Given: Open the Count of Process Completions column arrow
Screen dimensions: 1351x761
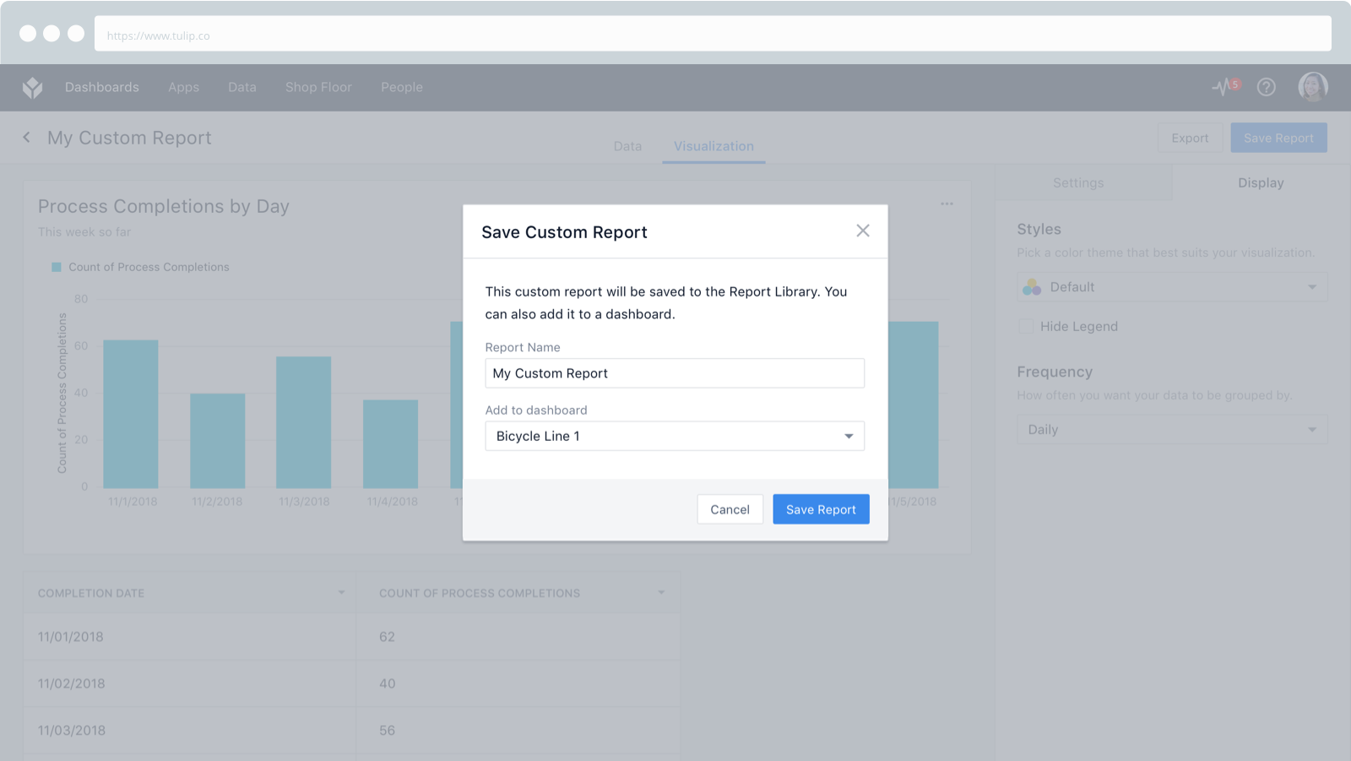Looking at the screenshot, I should [661, 592].
